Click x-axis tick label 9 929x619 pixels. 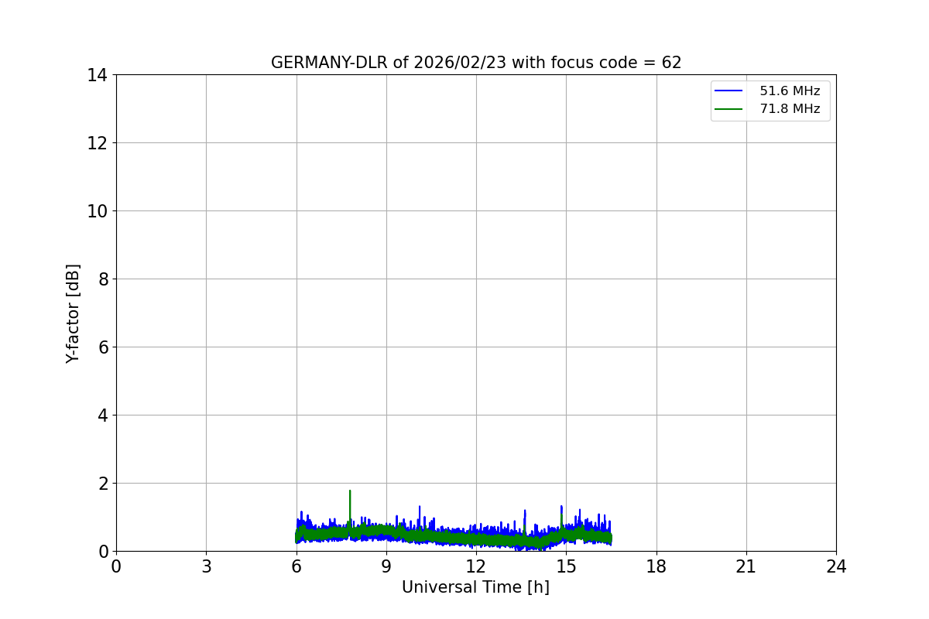point(386,566)
